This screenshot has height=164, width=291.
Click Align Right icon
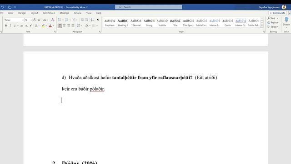point(69,26)
